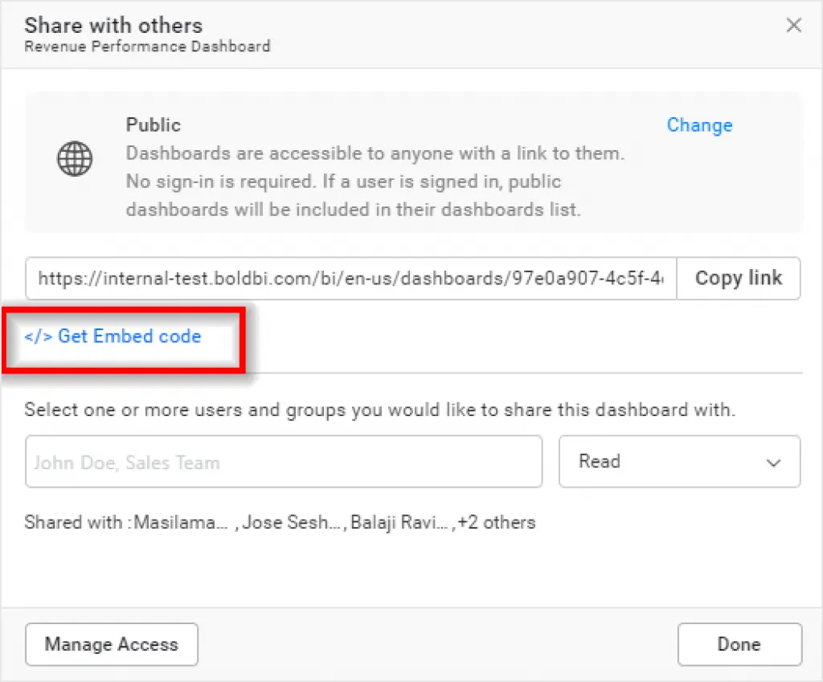This screenshot has width=823, height=682.
Task: Click the Revenue Performance Dashboard subtitle
Action: 147,47
